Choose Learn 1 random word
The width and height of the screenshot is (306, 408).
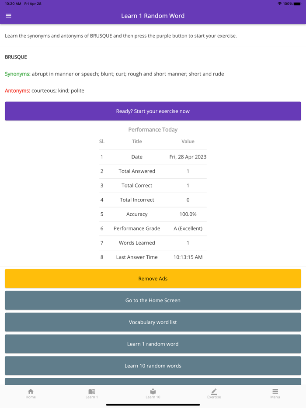[x=153, y=344]
